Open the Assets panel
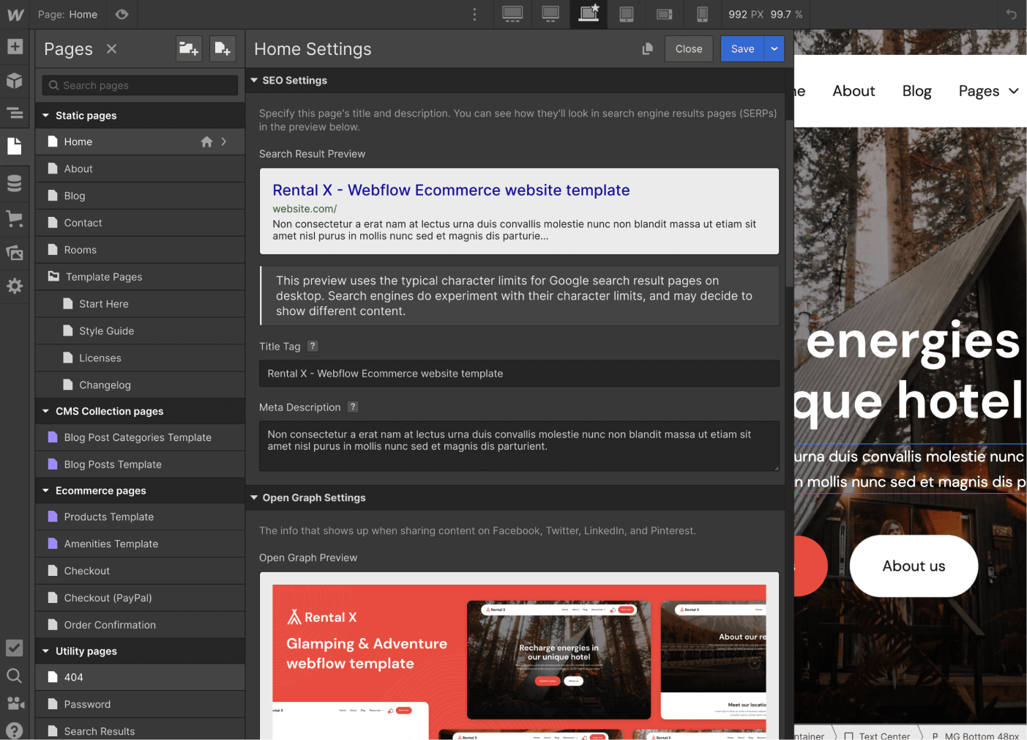Image resolution: width=1027 pixels, height=740 pixels. coord(15,252)
